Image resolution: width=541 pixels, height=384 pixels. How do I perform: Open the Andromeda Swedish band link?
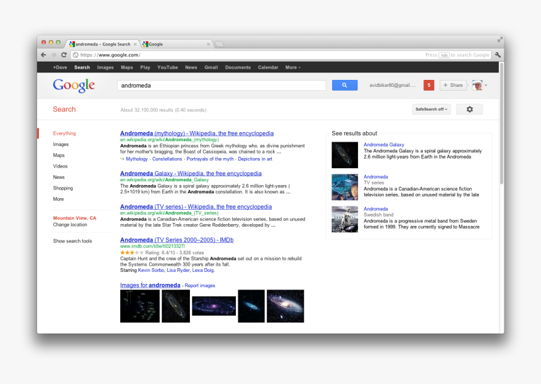(376, 209)
